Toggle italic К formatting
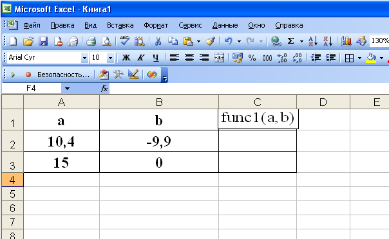 click(140, 58)
